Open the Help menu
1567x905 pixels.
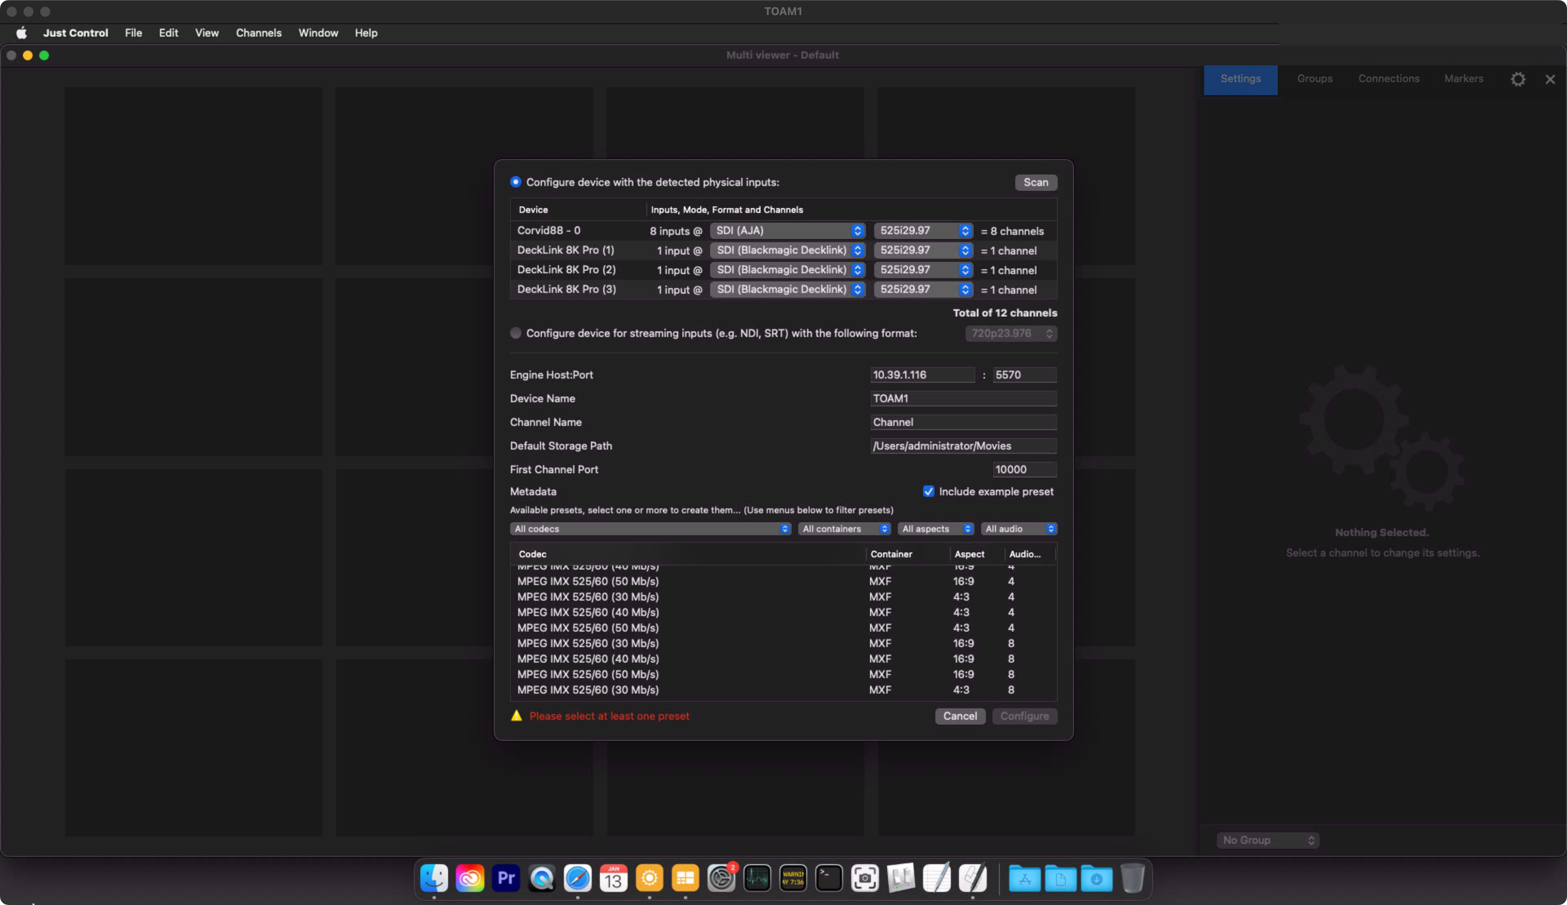coord(366,33)
